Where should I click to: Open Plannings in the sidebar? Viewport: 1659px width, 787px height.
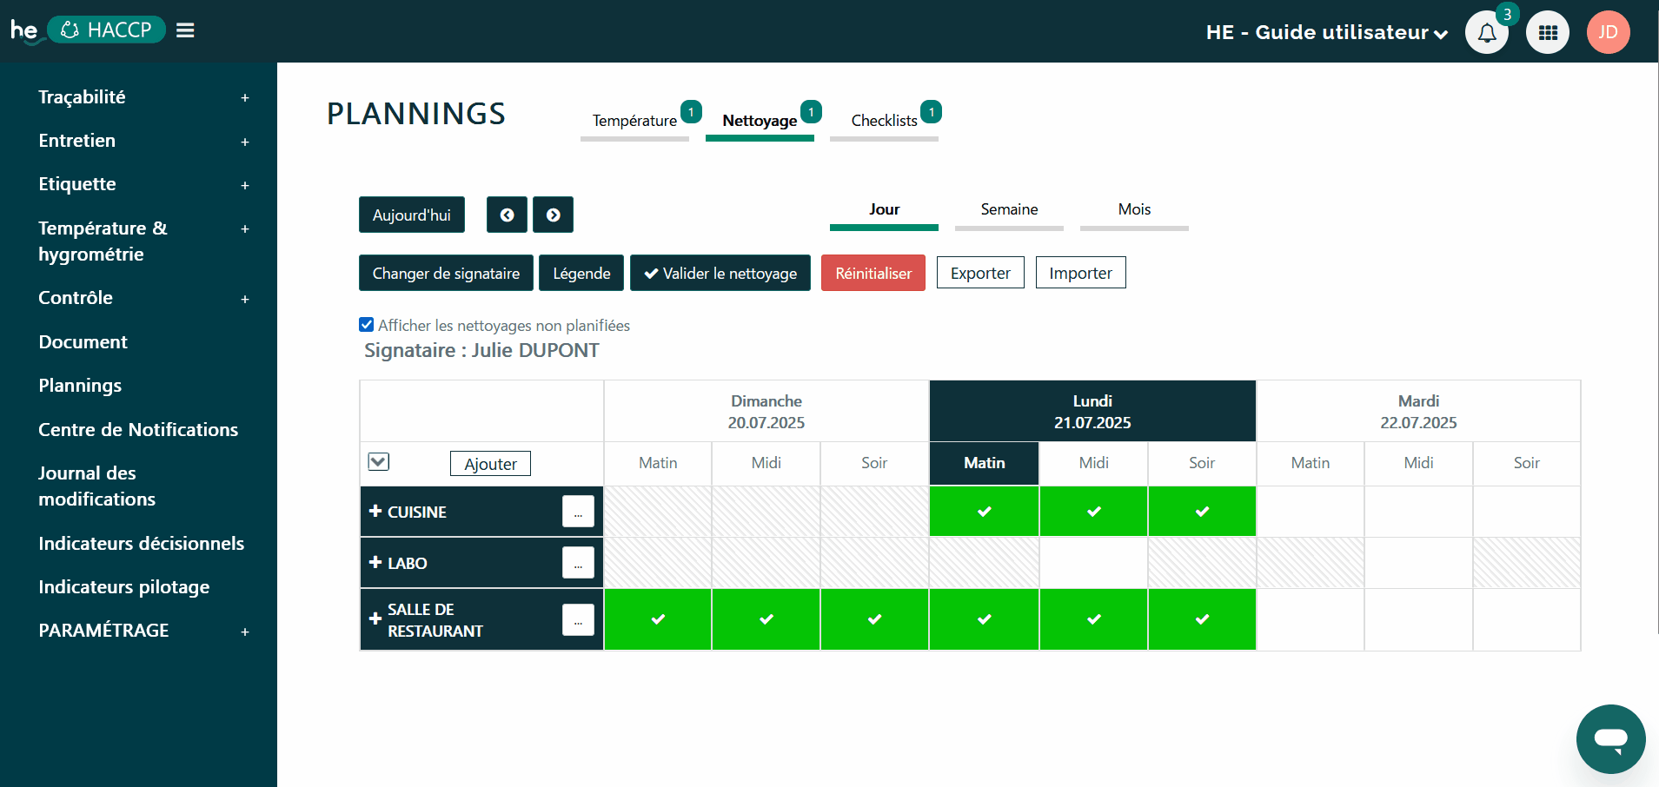[80, 386]
